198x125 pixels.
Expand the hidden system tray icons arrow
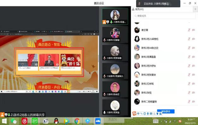161,121
